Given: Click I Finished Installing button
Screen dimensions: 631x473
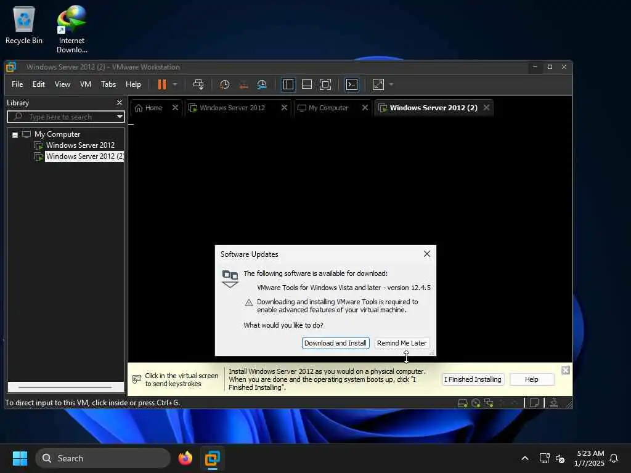Looking at the screenshot, I should click(473, 379).
